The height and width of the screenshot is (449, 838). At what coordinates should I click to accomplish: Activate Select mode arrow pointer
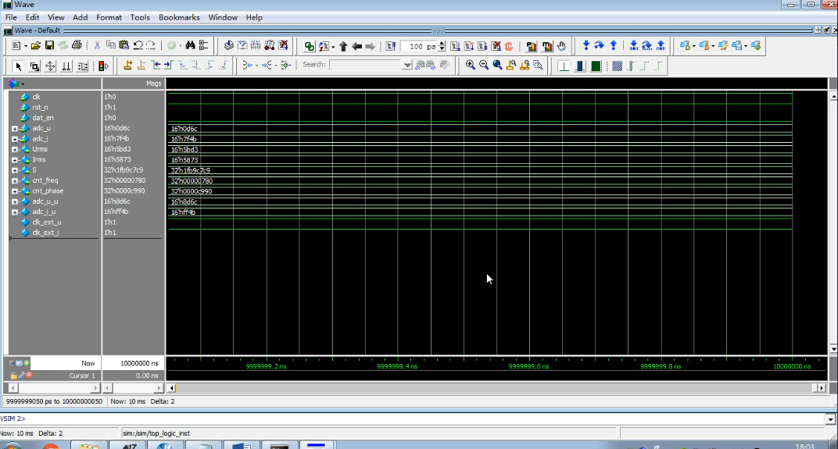click(18, 66)
